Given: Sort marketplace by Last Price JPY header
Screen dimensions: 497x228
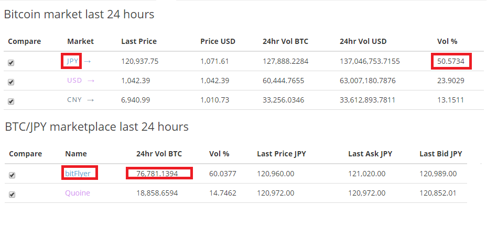Looking at the screenshot, I should pos(282,154).
